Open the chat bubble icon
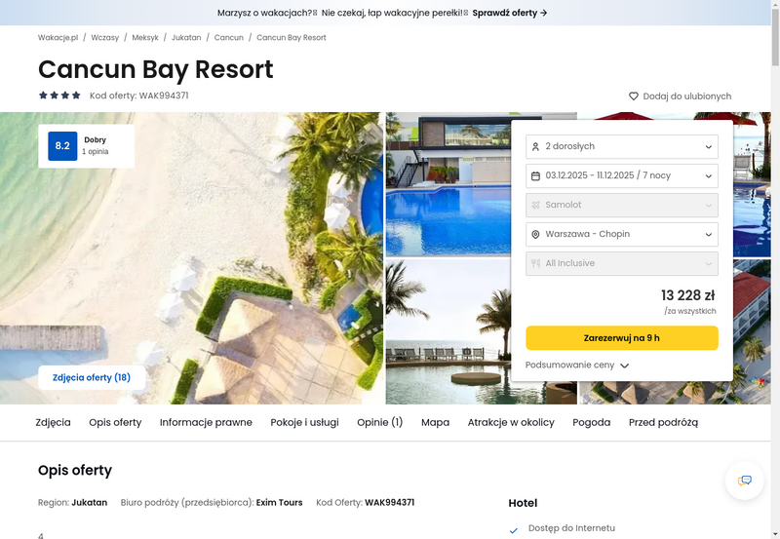 (x=744, y=481)
